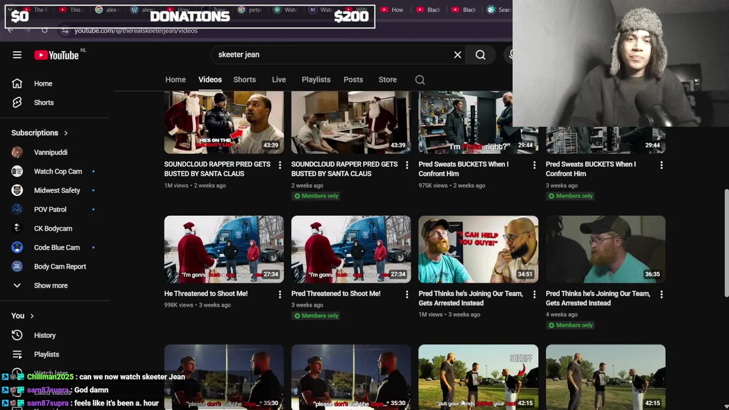Click the YouTube logo
The height and width of the screenshot is (410, 729).
click(x=56, y=55)
